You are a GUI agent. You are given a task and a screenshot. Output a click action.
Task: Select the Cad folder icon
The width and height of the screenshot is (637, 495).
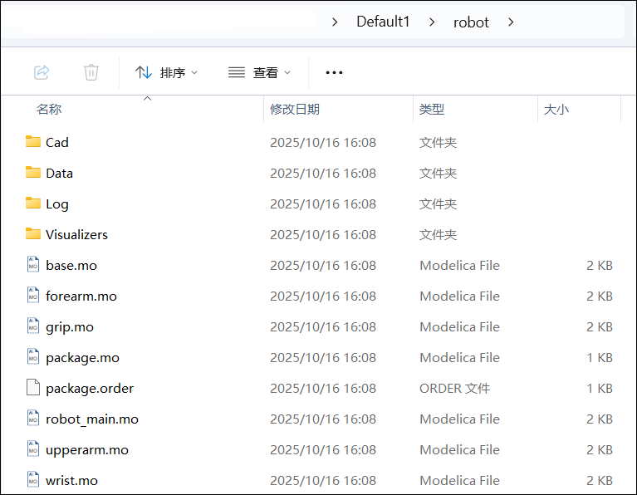coord(33,141)
